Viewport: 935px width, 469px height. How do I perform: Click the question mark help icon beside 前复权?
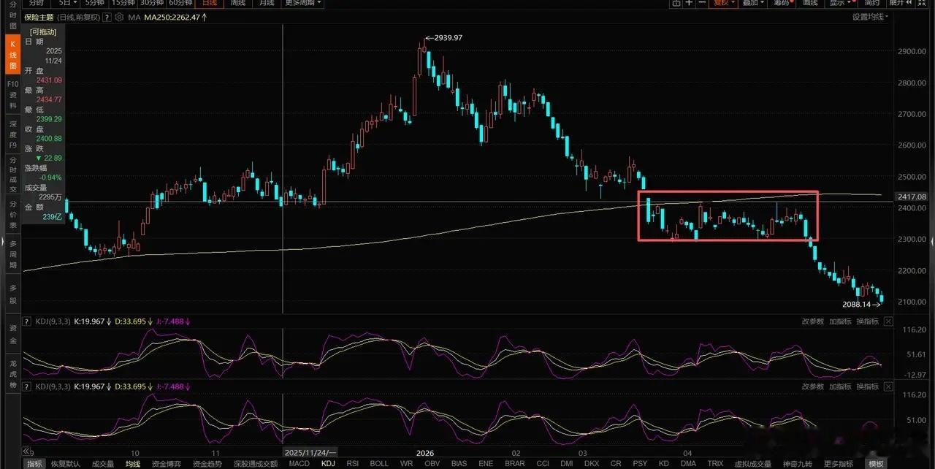pyautogui.click(x=107, y=17)
